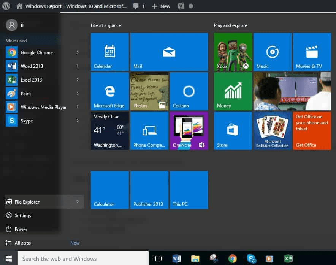The image size is (336, 265).
Task: Select the Money tile
Action: point(232,91)
